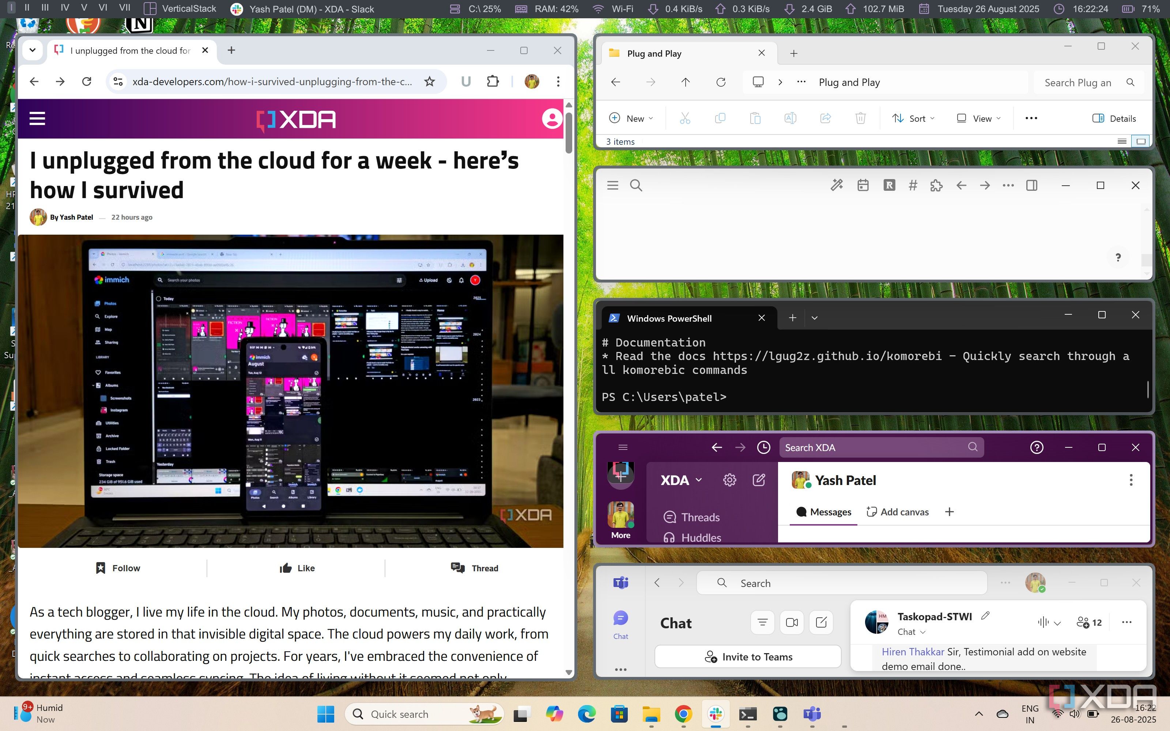Expand the XDA workspace dropdown in Slack
Screen dimensions: 1170x731
pos(681,480)
